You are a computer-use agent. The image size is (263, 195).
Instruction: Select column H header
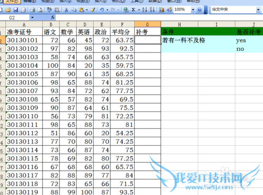pyautogui.click(x=179, y=24)
